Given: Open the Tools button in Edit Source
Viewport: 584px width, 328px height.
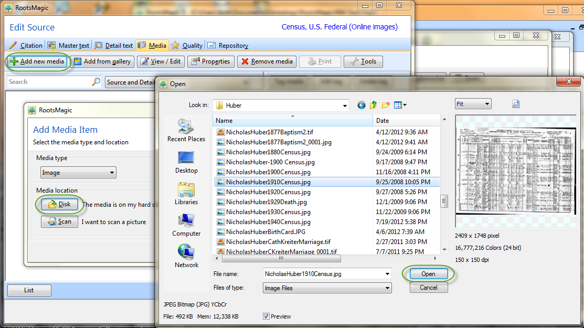Looking at the screenshot, I should coord(363,61).
